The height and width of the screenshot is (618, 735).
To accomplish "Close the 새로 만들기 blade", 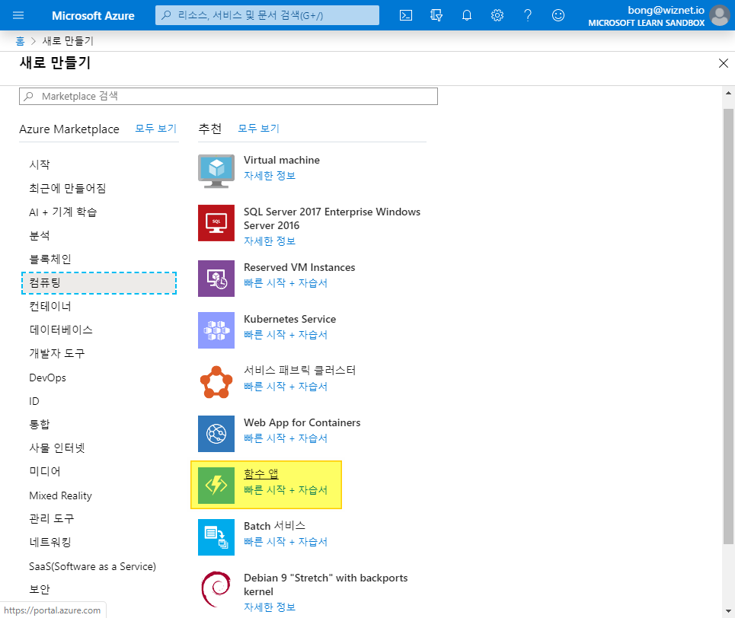I will [724, 63].
